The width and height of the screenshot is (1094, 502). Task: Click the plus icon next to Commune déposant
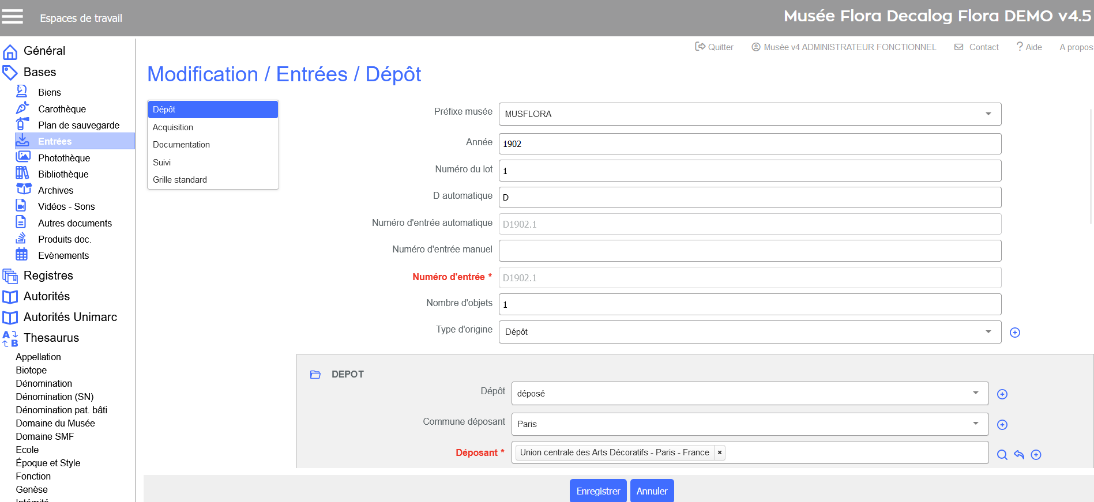tap(1002, 425)
